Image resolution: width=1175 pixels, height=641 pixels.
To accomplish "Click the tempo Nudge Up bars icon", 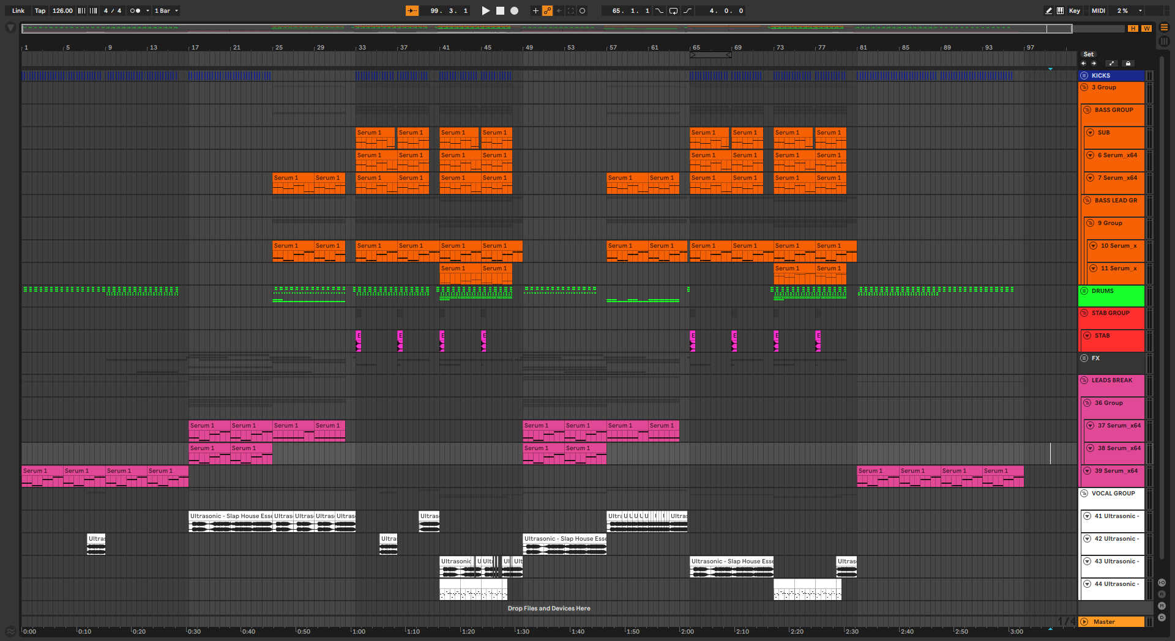I will click(93, 10).
